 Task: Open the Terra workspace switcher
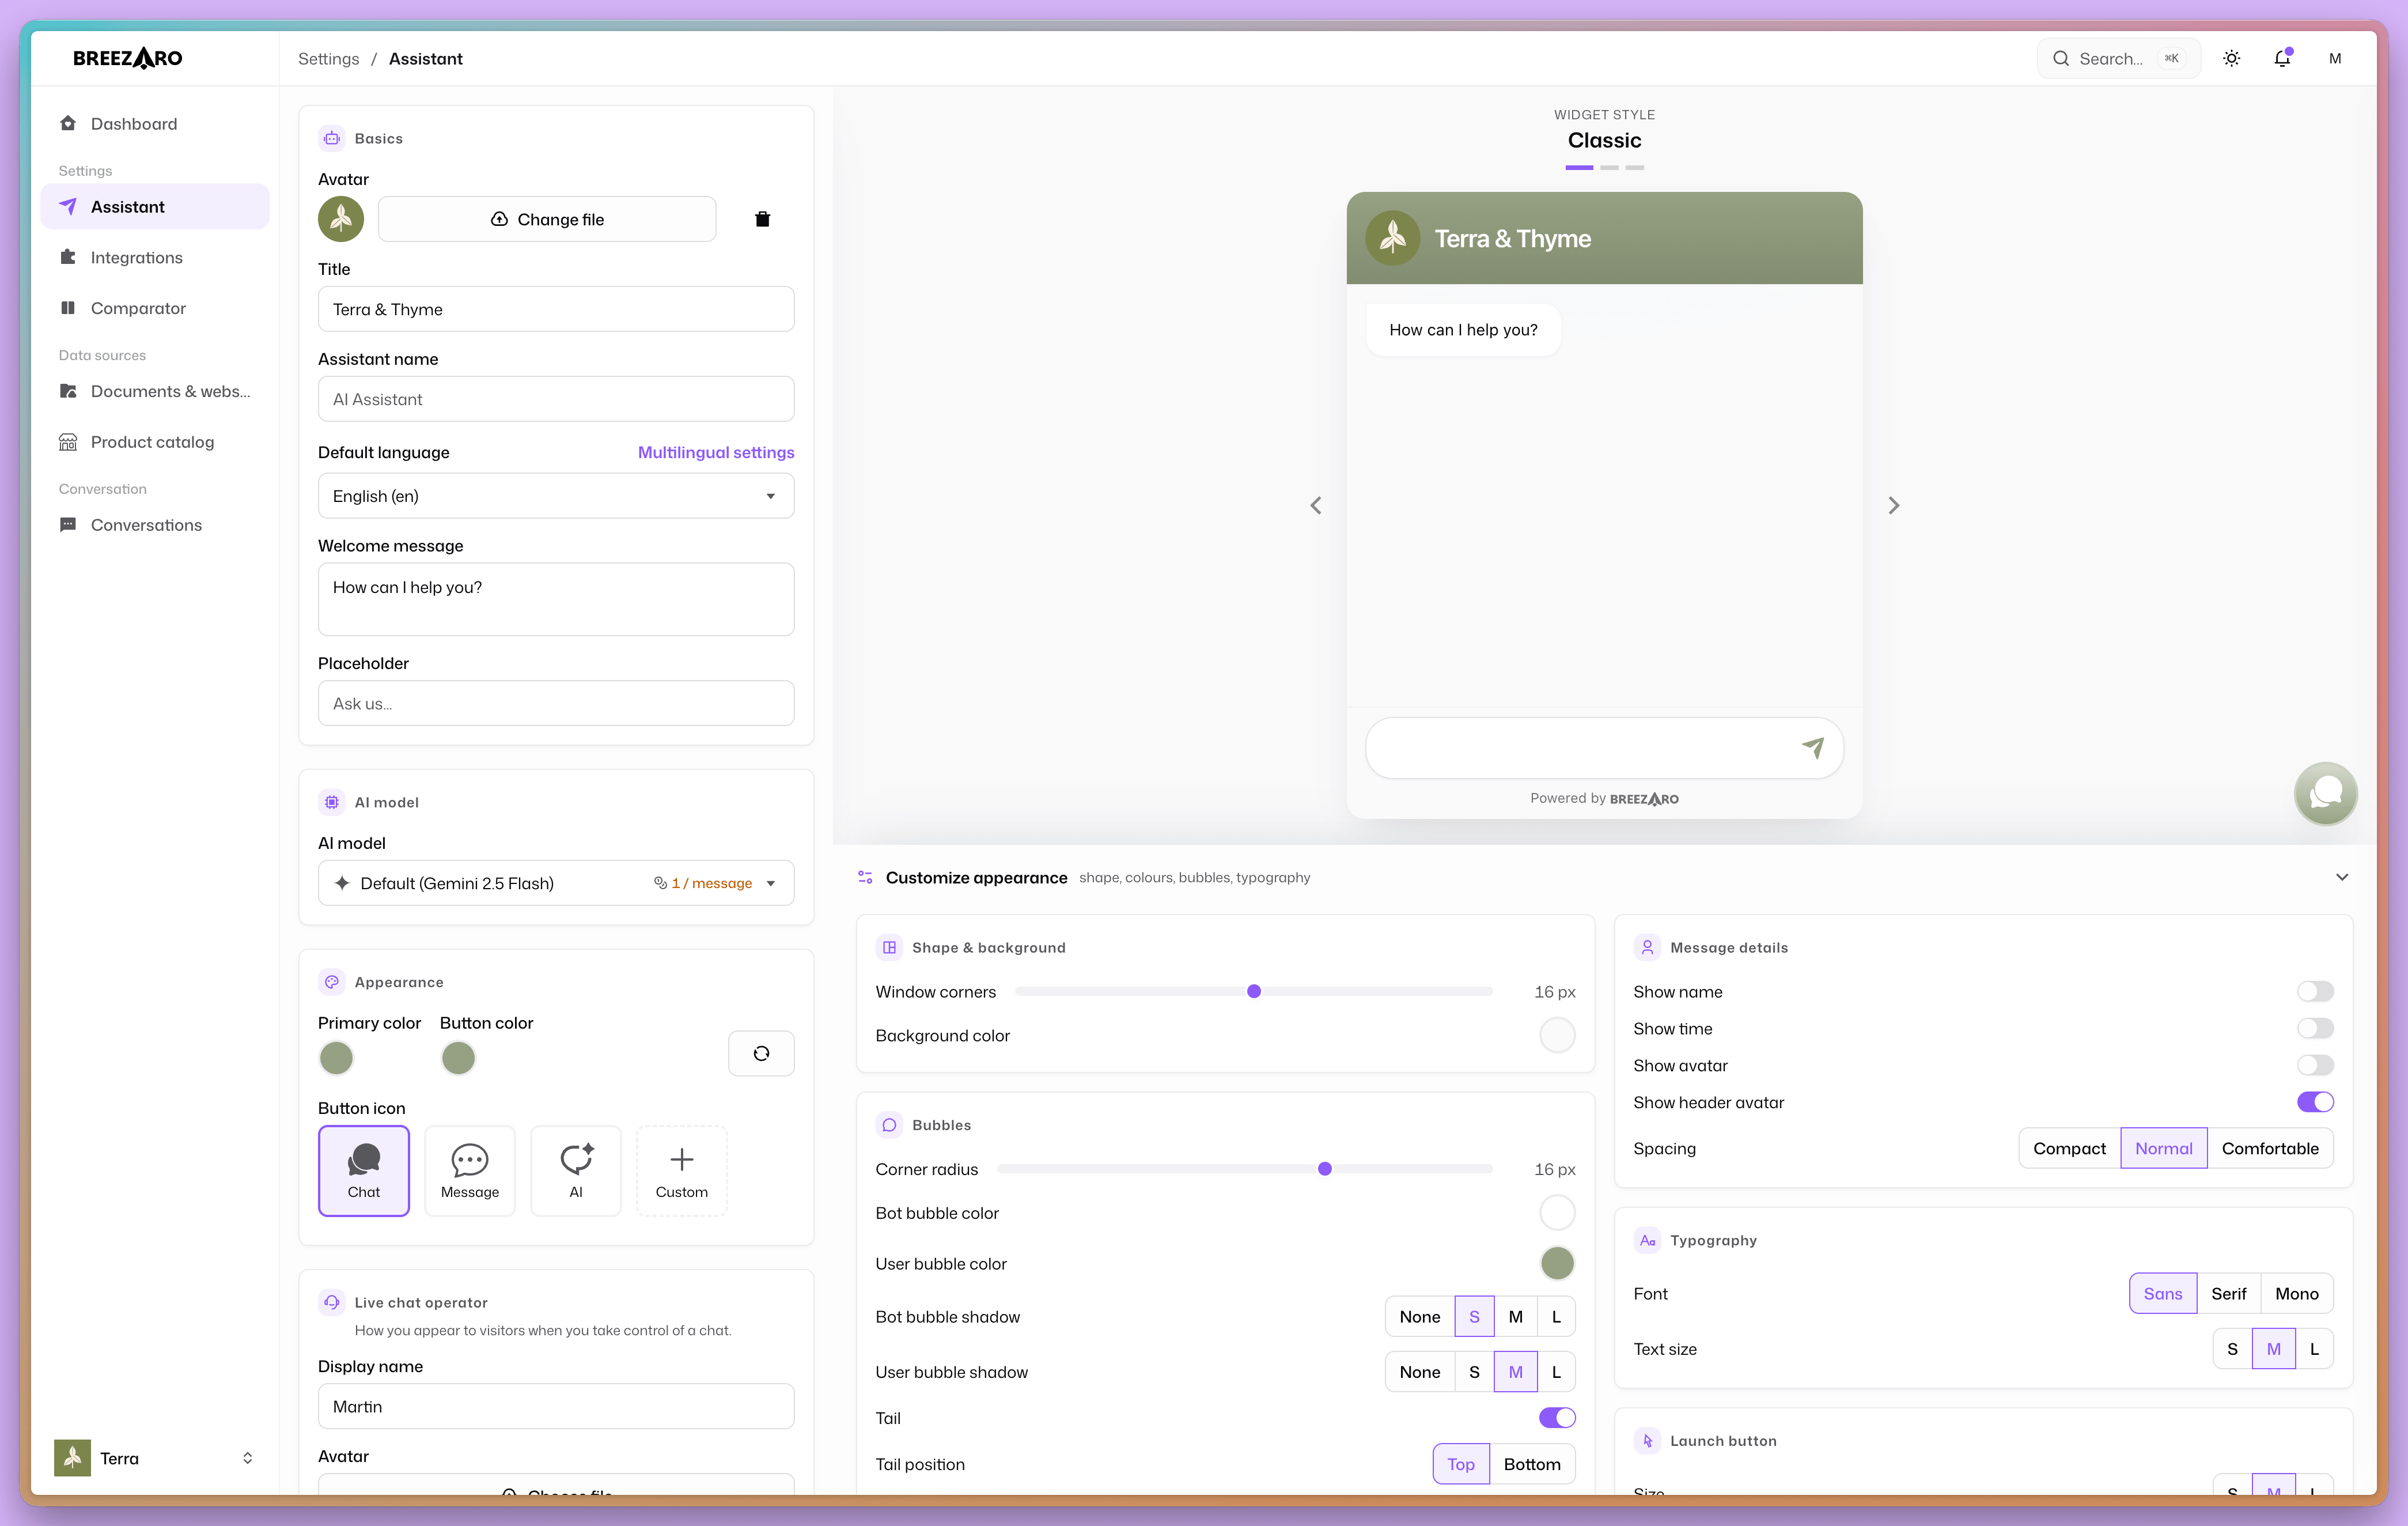pos(155,1458)
